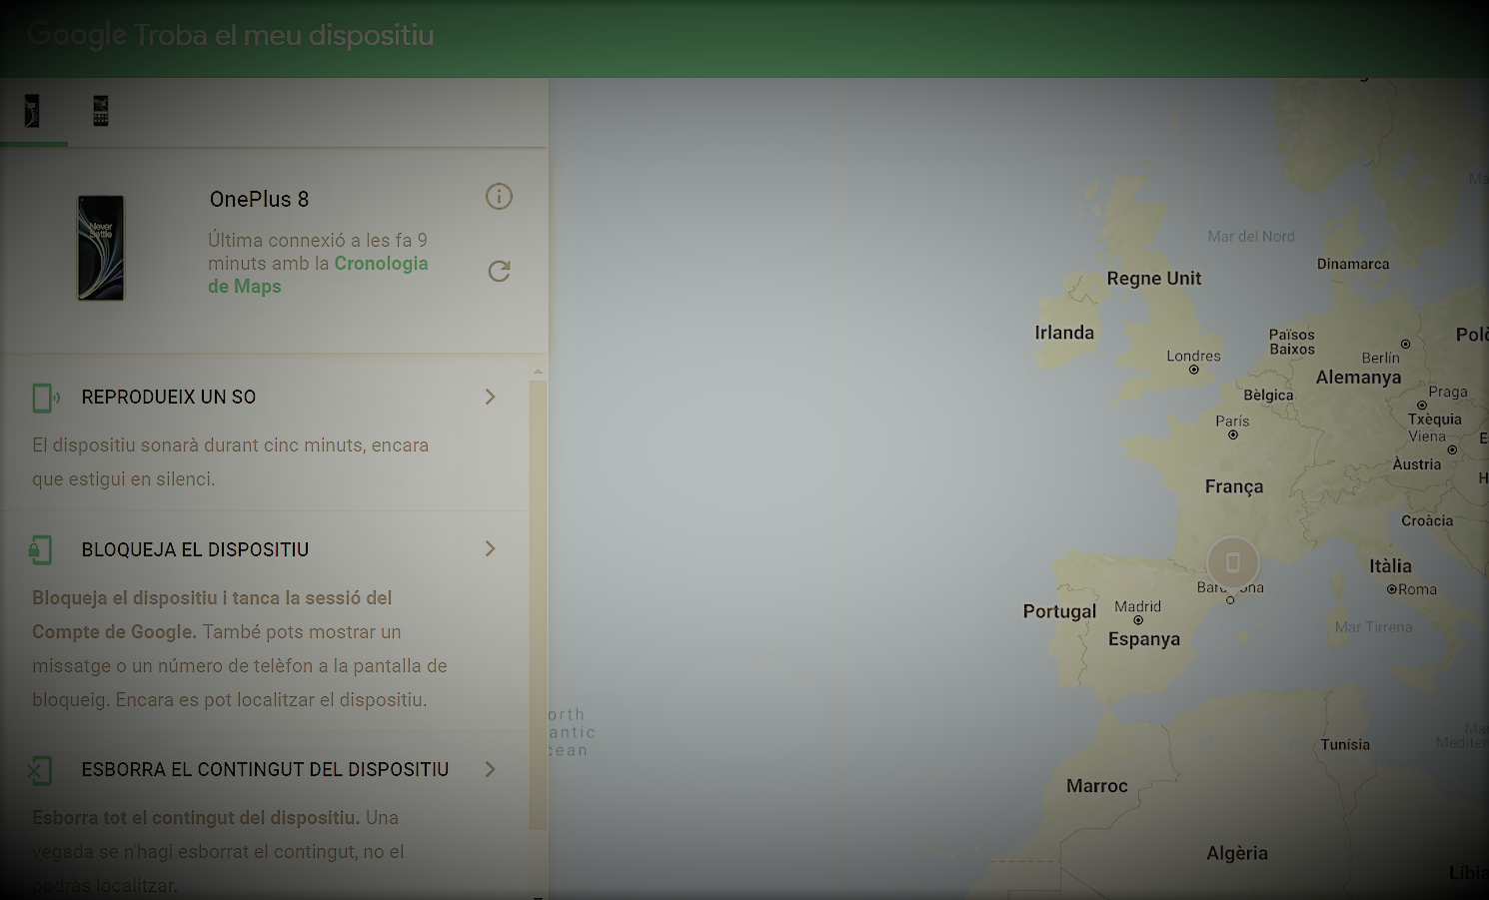Expand ESBORRA EL CONTINGUT chevron

490,769
